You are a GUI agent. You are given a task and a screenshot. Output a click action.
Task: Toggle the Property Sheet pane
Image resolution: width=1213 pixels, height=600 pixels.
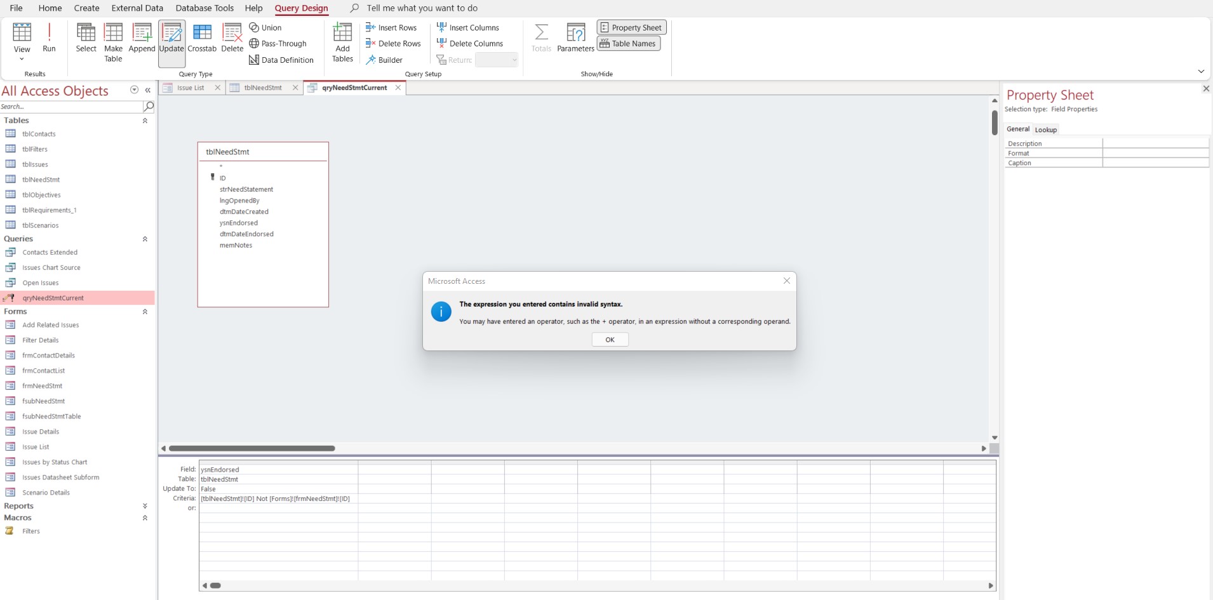[x=631, y=27]
